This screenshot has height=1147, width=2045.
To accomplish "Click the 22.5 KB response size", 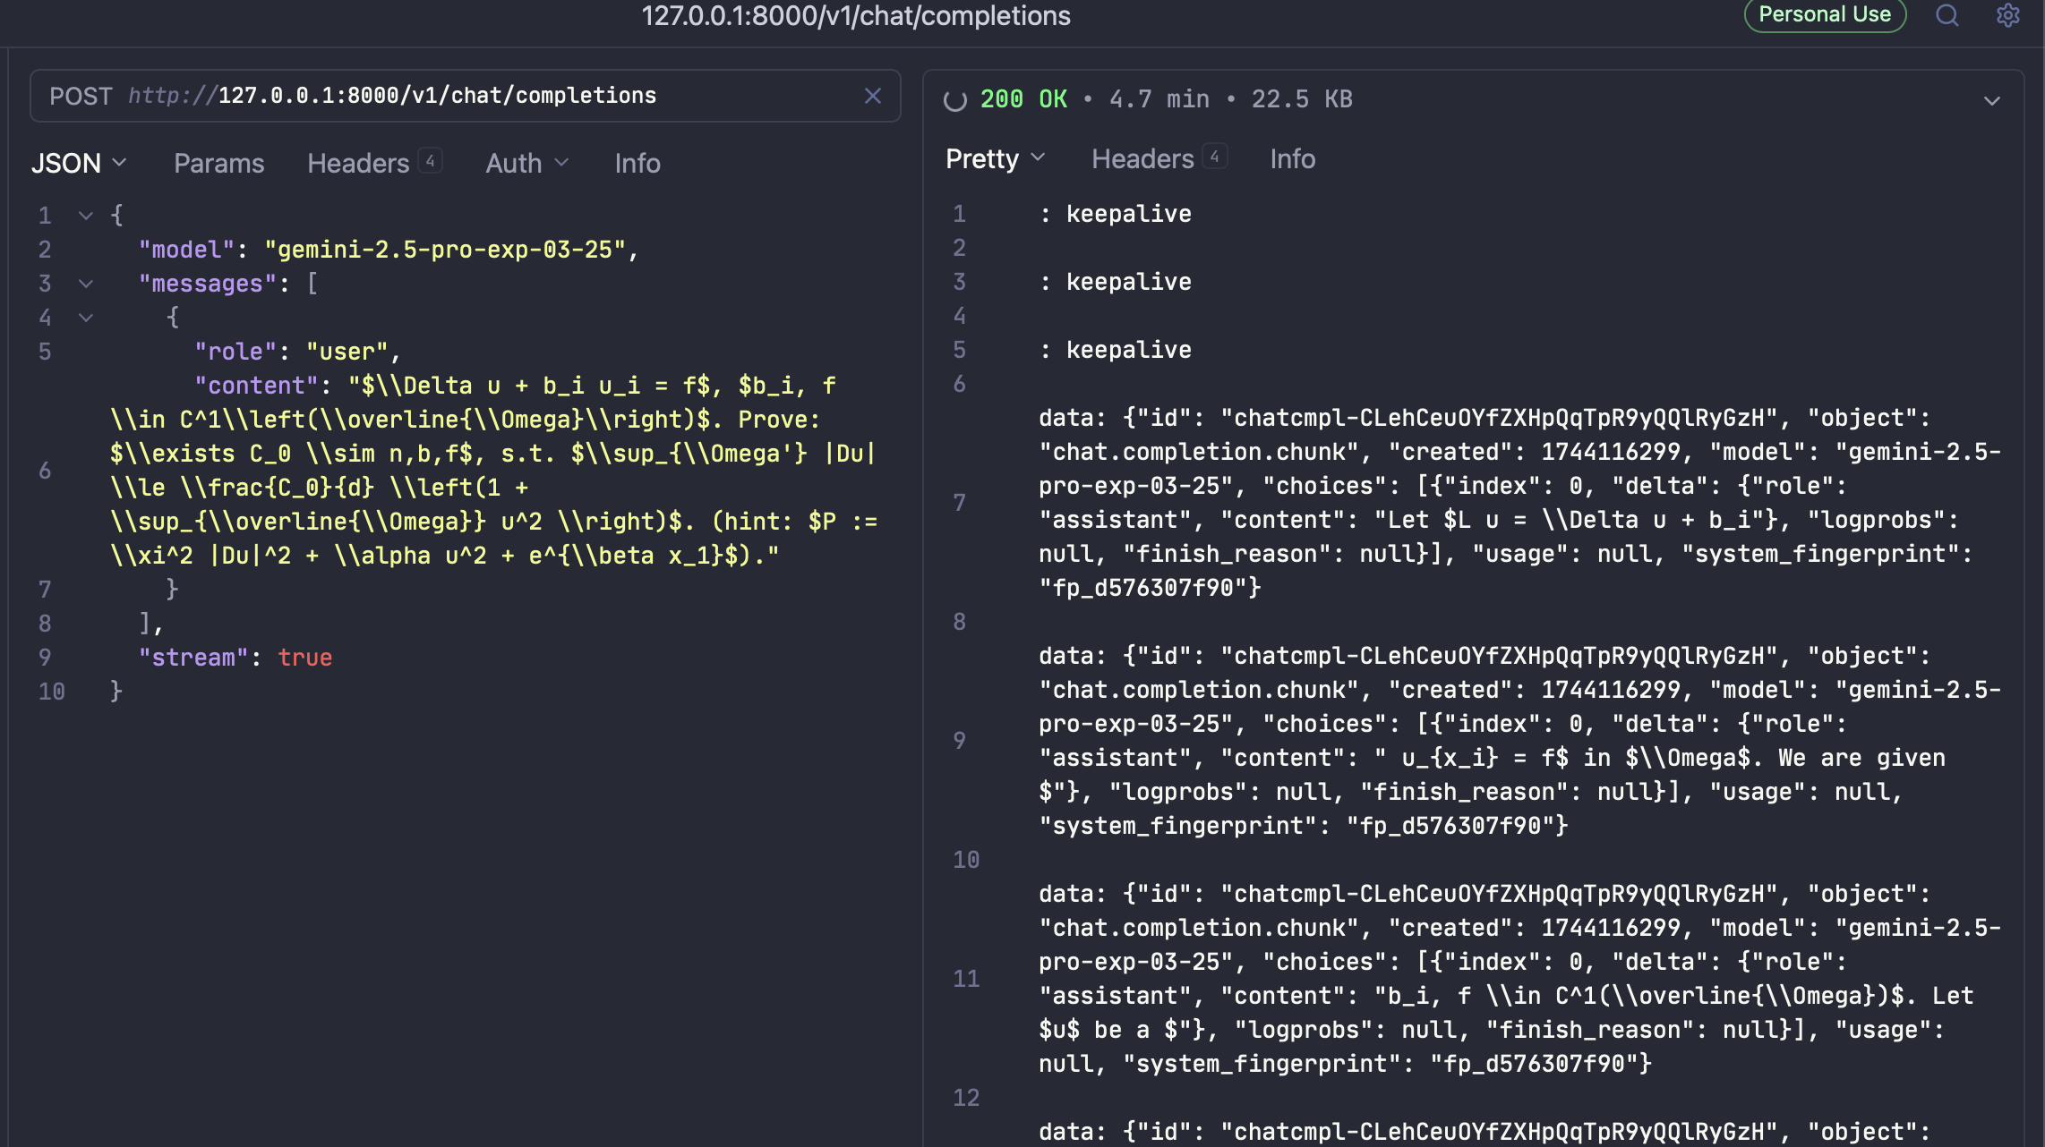I will pyautogui.click(x=1302, y=99).
